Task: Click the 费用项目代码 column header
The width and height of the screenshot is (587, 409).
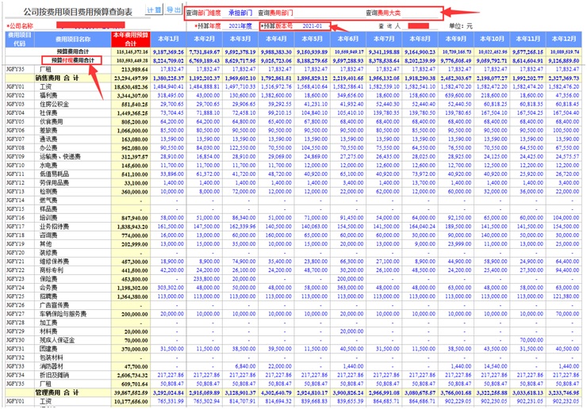Action: pos(20,39)
